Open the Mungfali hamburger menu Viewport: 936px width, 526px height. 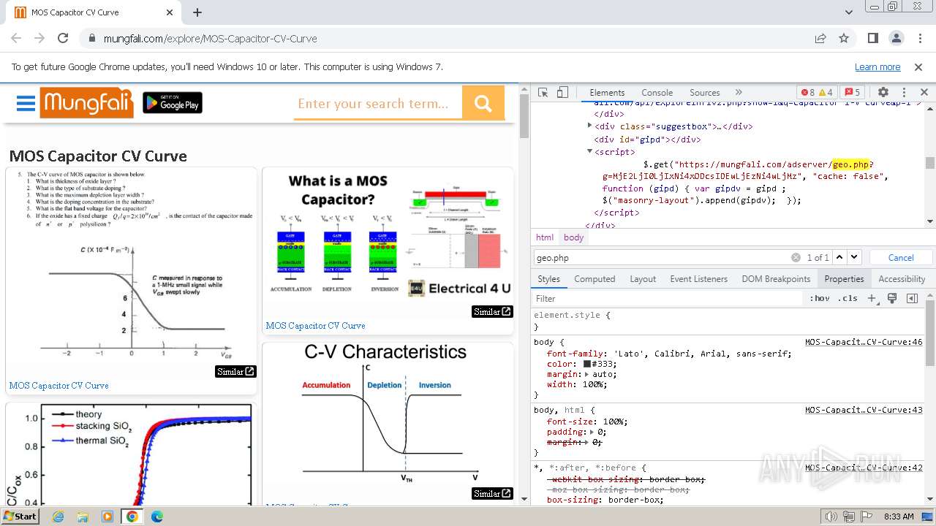point(26,103)
